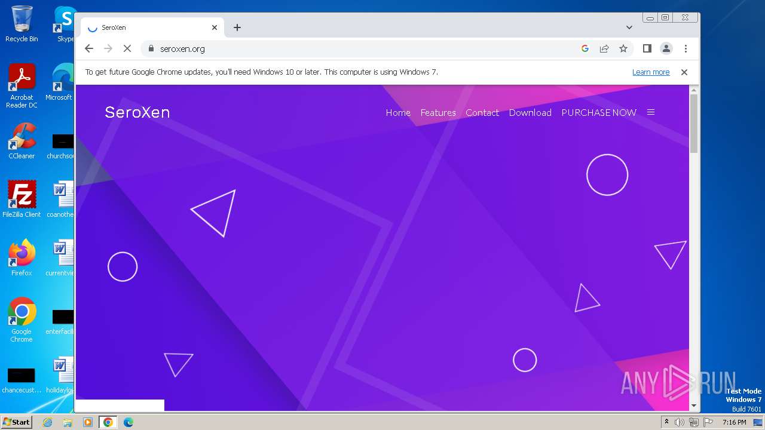Open the Chrome profile icon
This screenshot has width=765, height=430.
coord(666,49)
